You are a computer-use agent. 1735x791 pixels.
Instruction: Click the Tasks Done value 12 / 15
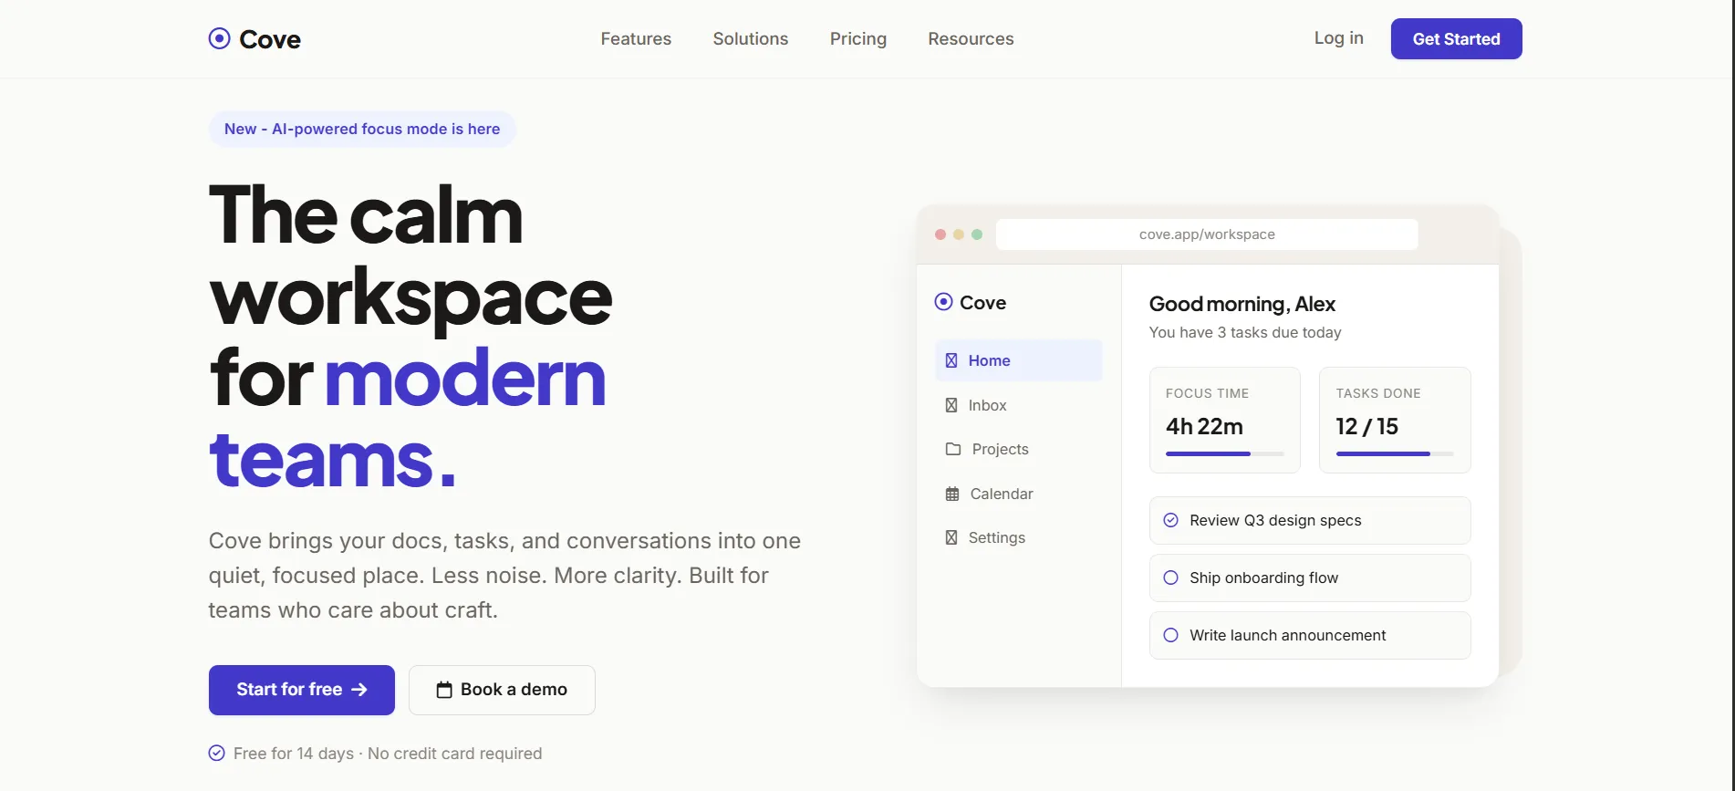tap(1366, 426)
